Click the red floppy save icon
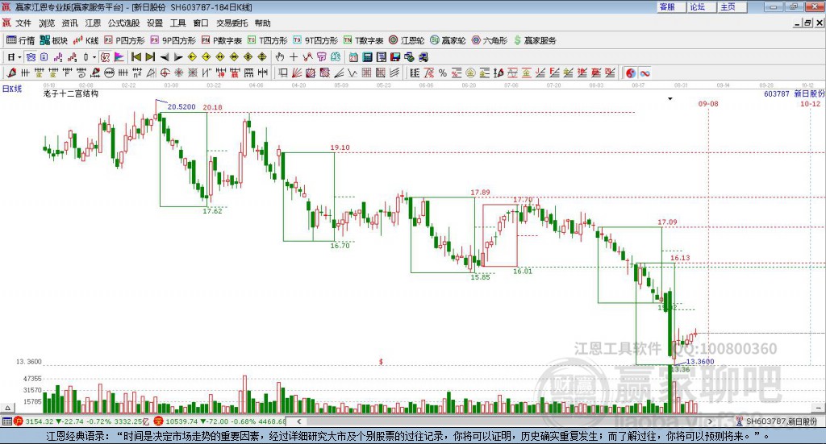 (x=395, y=57)
